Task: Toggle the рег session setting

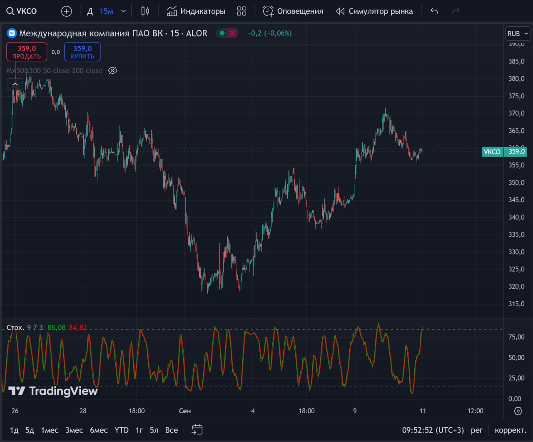Action: pyautogui.click(x=477, y=430)
